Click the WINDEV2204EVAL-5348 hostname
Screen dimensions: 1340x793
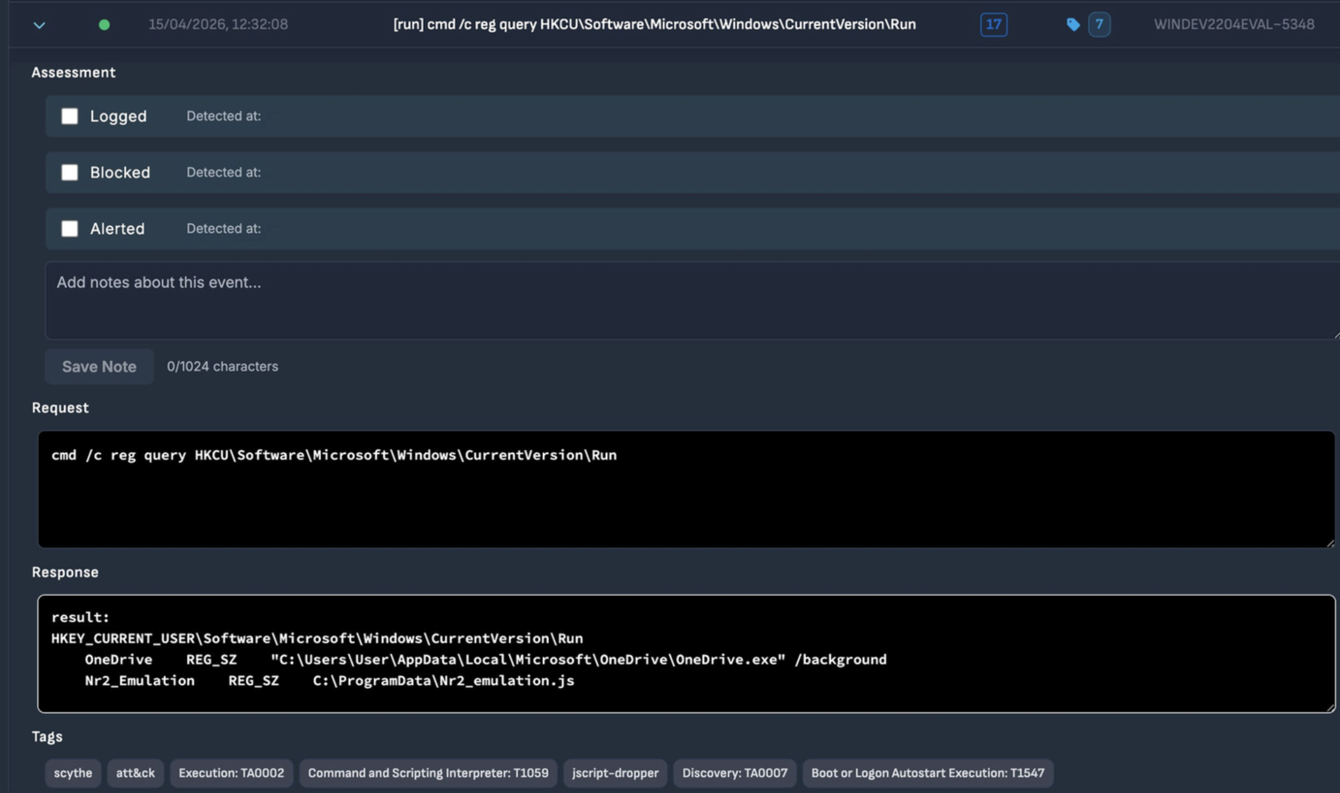tap(1233, 25)
